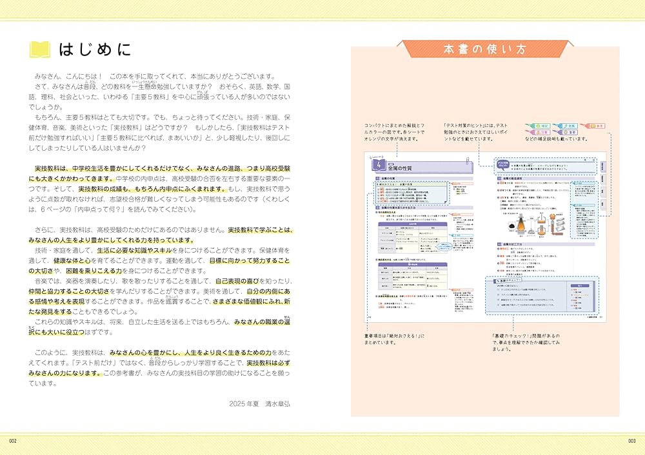Enable the 基礎力チェック problem section
645x455 pixels.
(510, 280)
